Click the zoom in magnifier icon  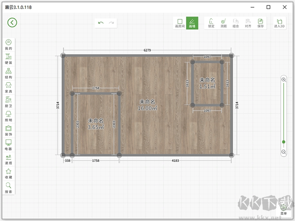pos(284,79)
